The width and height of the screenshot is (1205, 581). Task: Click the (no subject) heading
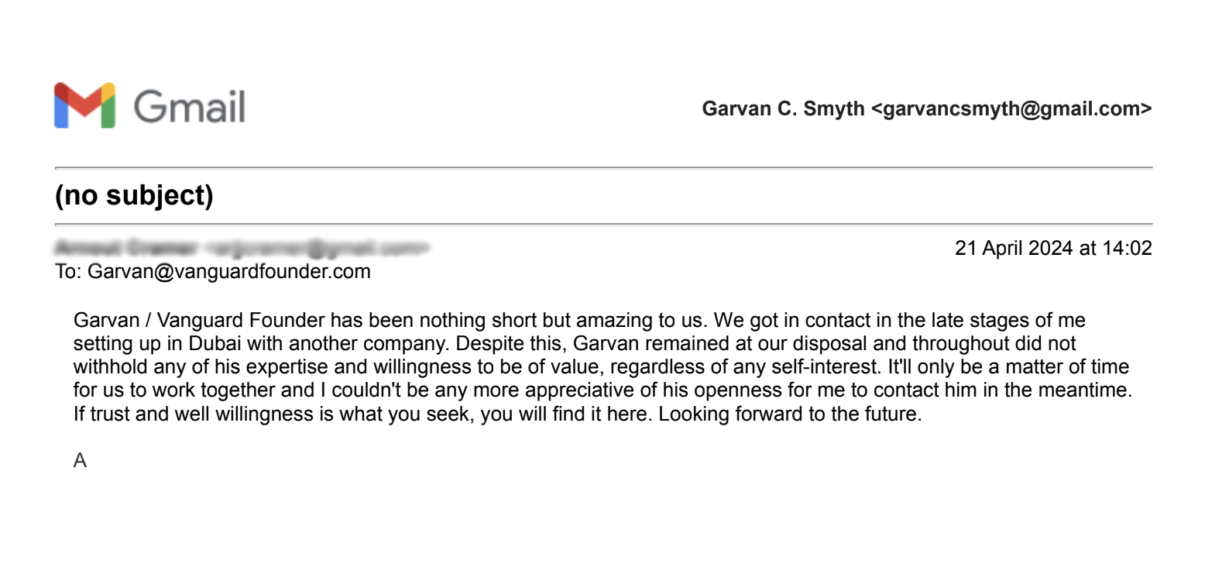[x=134, y=196]
